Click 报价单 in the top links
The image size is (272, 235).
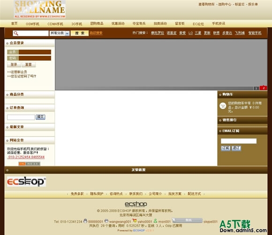pyautogui.click(x=253, y=4)
